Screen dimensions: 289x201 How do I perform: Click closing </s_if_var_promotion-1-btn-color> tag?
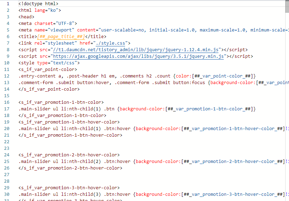pos(62,116)
